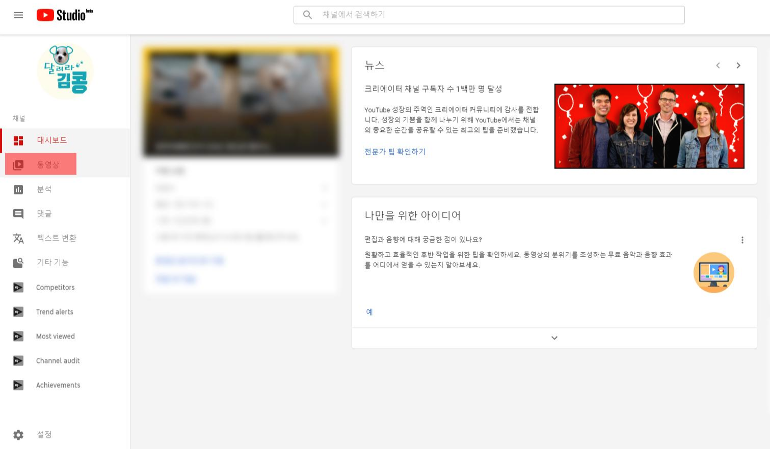Viewport: 770px width, 449px height.
Task: Open the hamburger navigation menu
Action: (18, 15)
